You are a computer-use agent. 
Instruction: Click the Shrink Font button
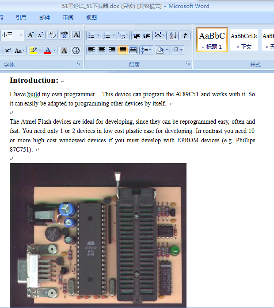point(40,35)
